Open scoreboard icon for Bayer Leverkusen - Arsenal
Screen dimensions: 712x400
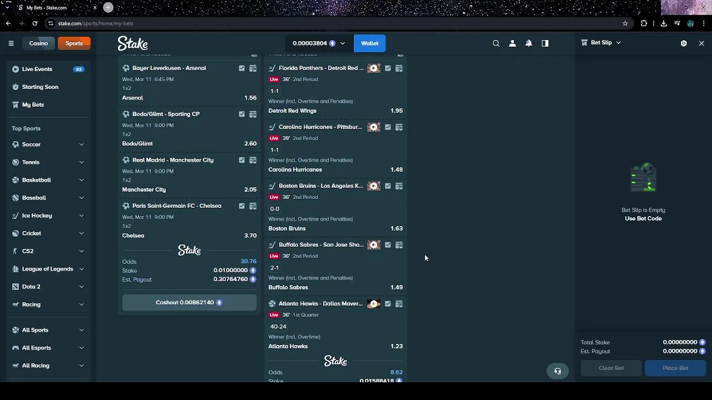(x=253, y=68)
